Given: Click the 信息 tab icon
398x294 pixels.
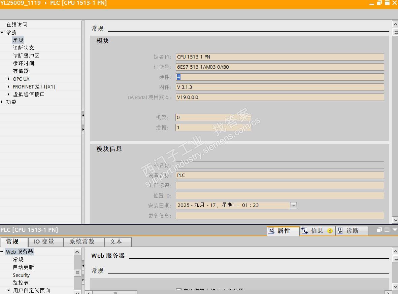Looking at the screenshot, I should (304, 230).
